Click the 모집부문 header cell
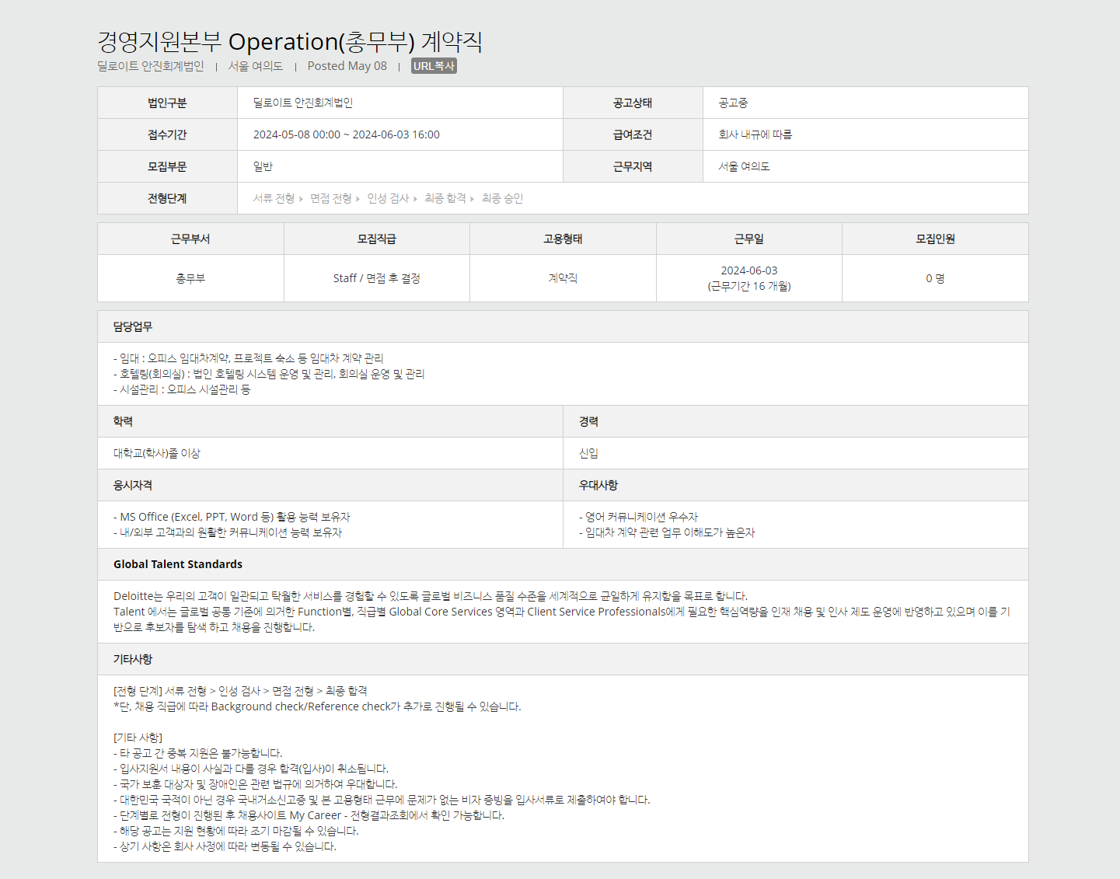Viewport: 1120px width, 879px height. click(x=167, y=166)
